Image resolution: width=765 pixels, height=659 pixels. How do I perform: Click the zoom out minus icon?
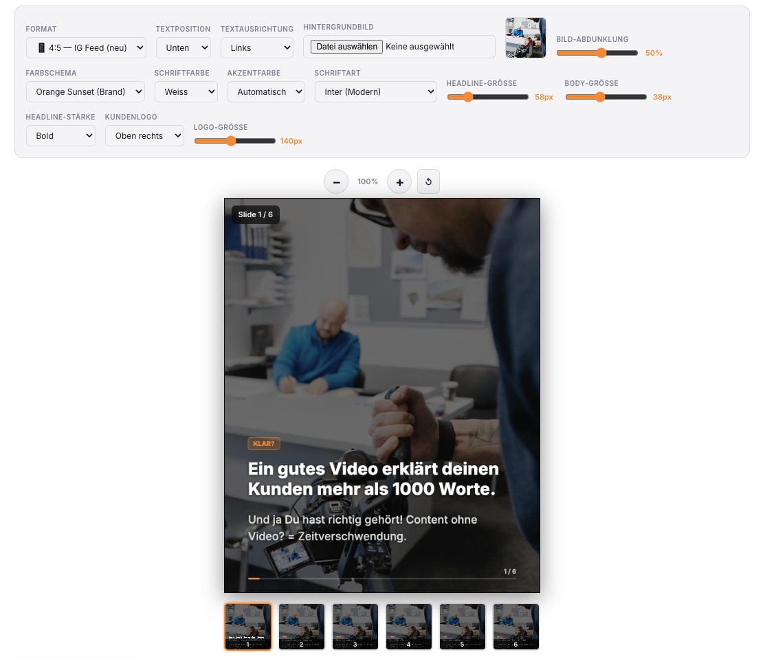(336, 181)
